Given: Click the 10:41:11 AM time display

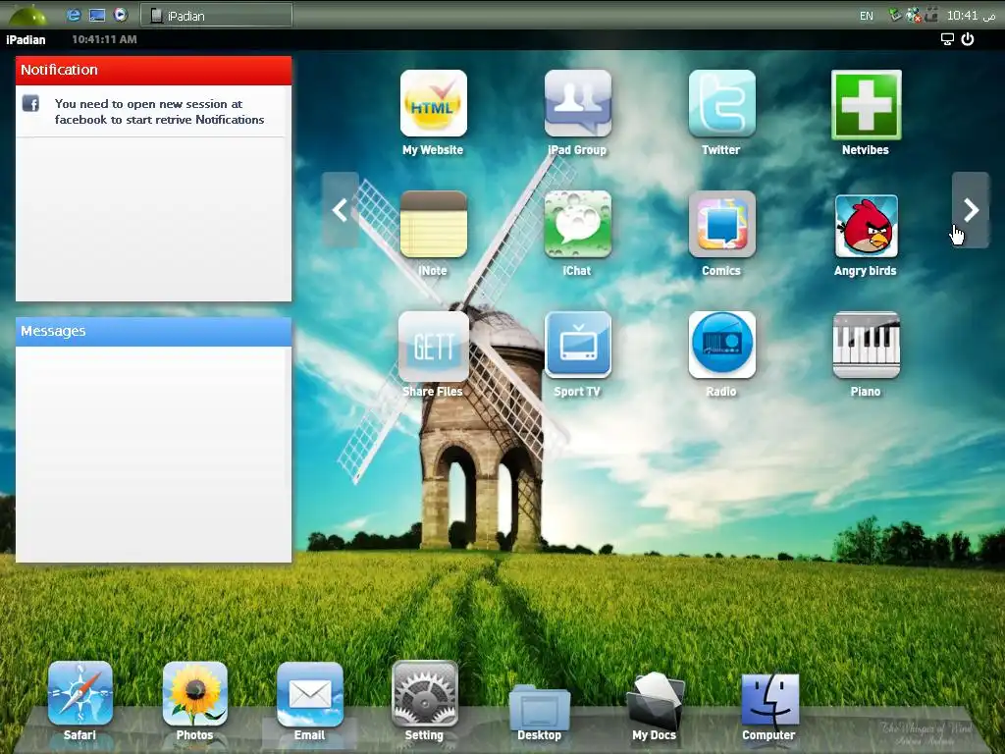Looking at the screenshot, I should click(104, 39).
